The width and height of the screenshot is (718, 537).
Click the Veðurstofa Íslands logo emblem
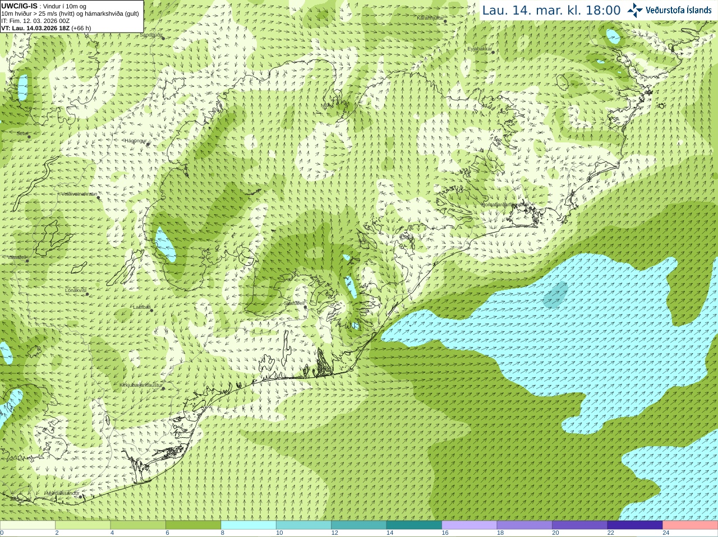(x=635, y=10)
